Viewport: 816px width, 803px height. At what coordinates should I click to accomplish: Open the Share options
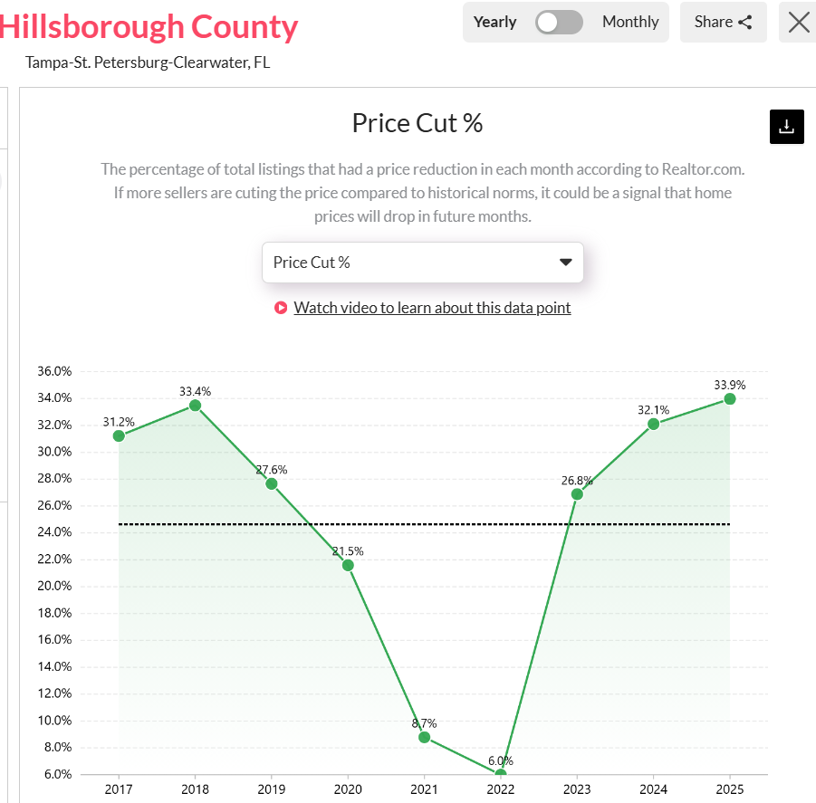pos(723,22)
